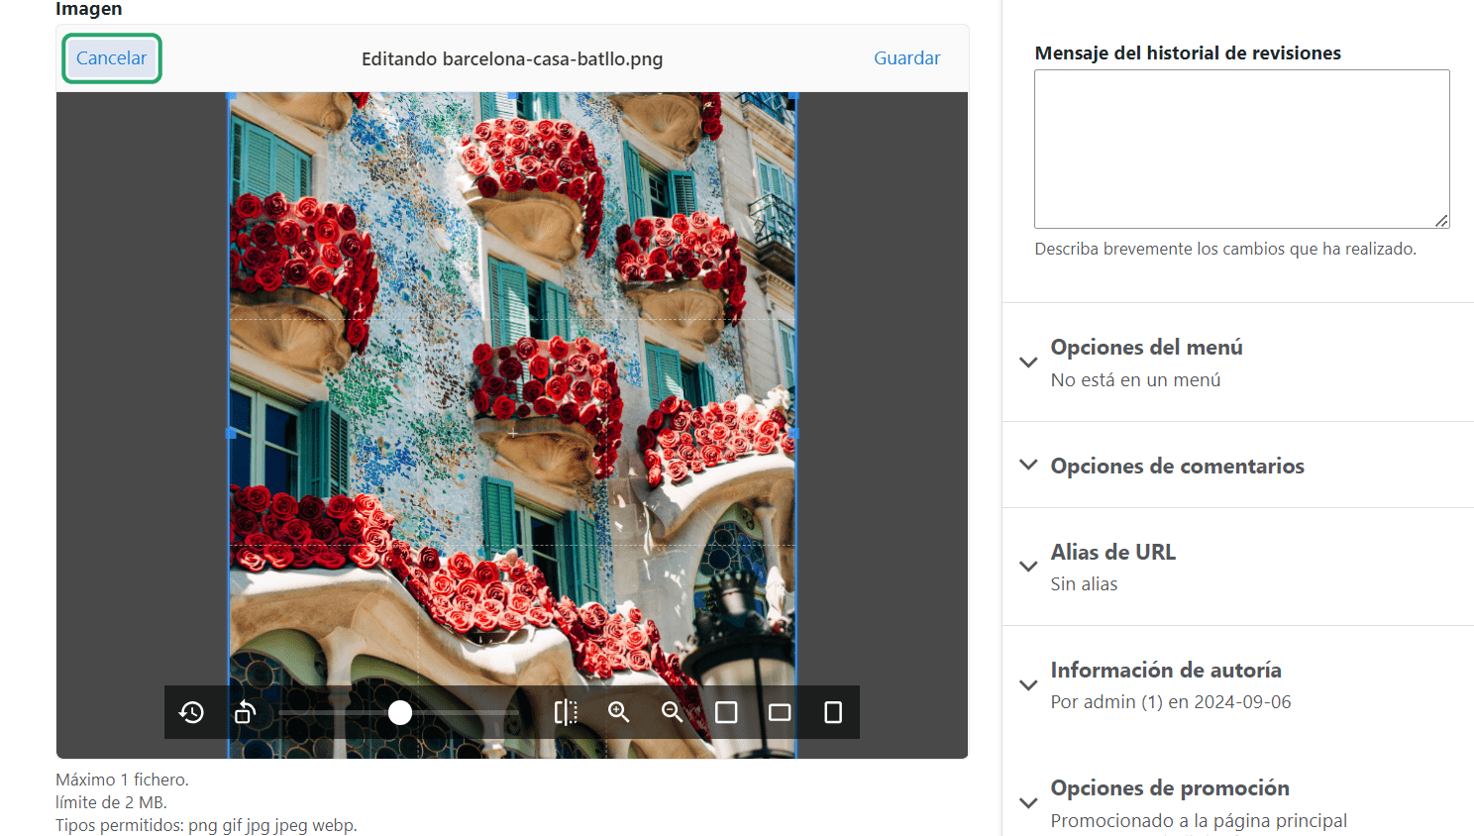Click the left-edge crop handle
Screen dimensions: 1474x836
click(231, 433)
